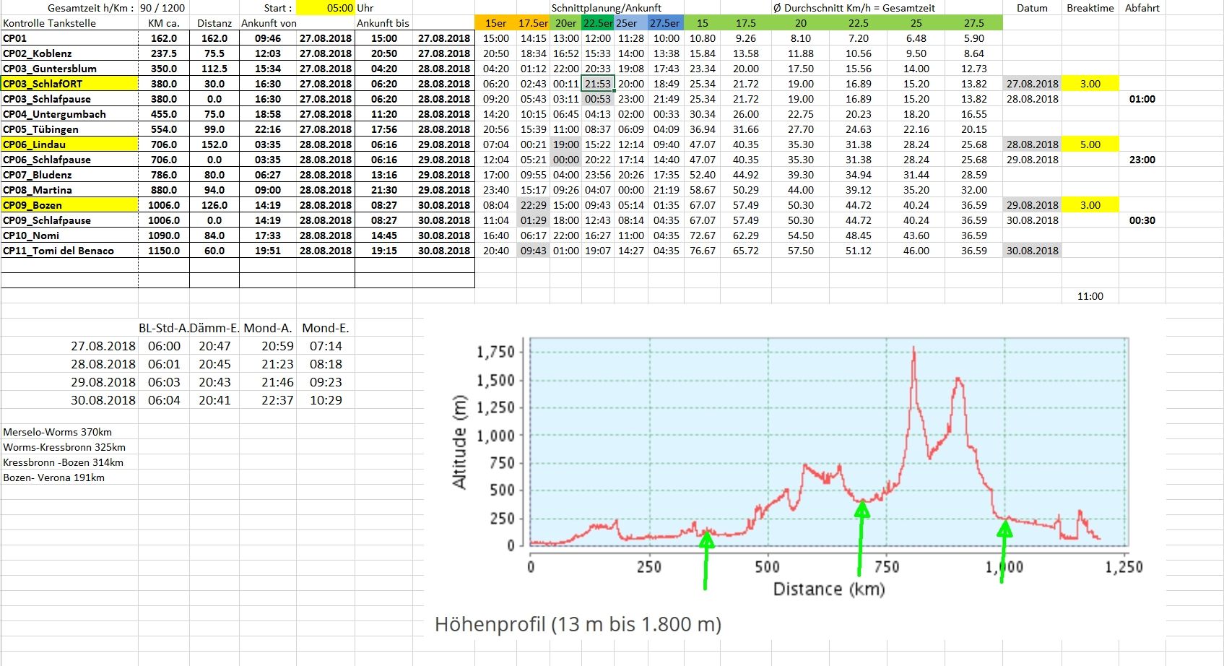This screenshot has width=1224, height=666.
Task: Select the CP09_Schlafpause cell
Action: coord(69,220)
